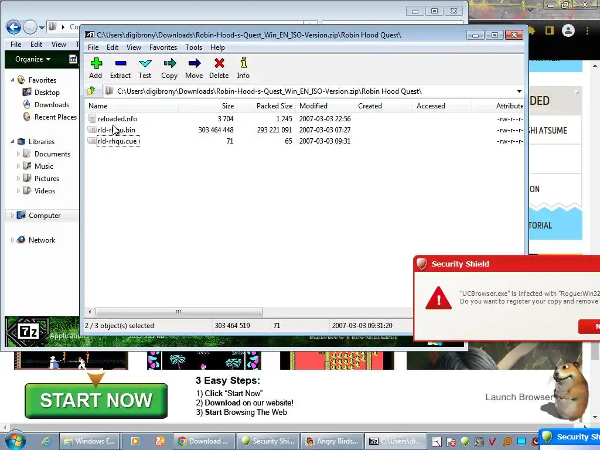Screen dimensions: 600x450
Task: Open media player taskbar icon
Action: tap(135, 441)
